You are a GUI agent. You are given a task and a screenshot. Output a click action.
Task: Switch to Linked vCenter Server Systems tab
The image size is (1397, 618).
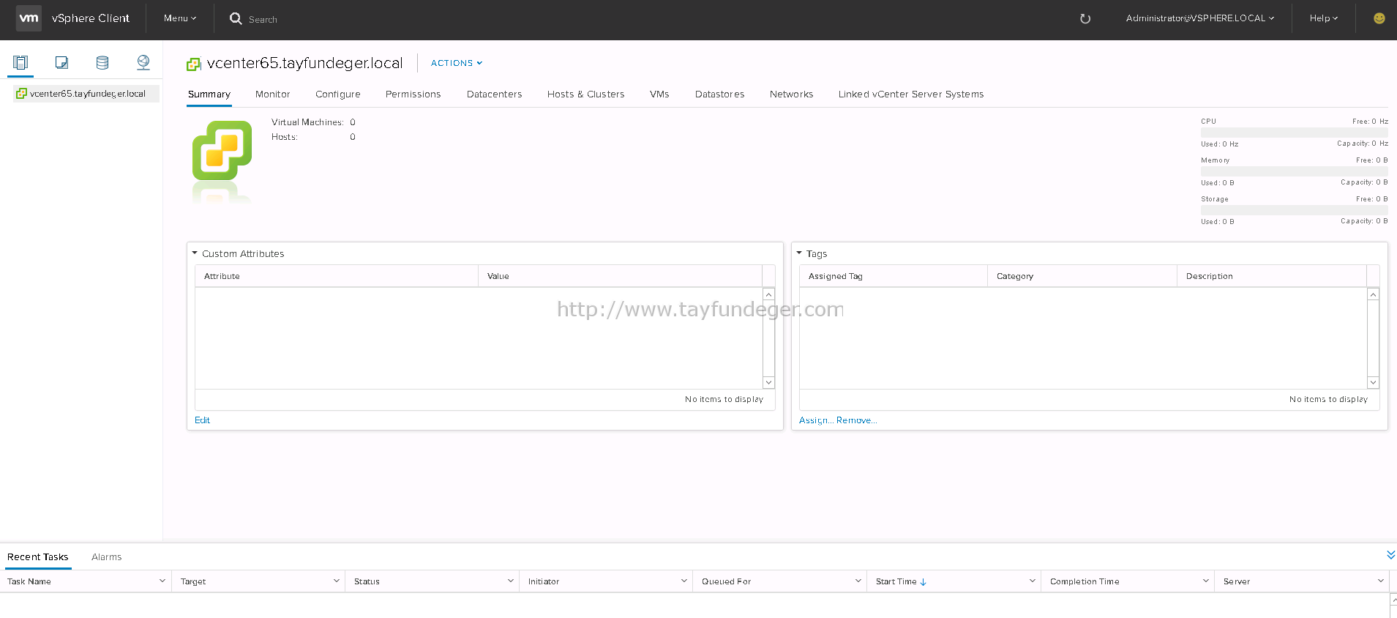(x=911, y=94)
